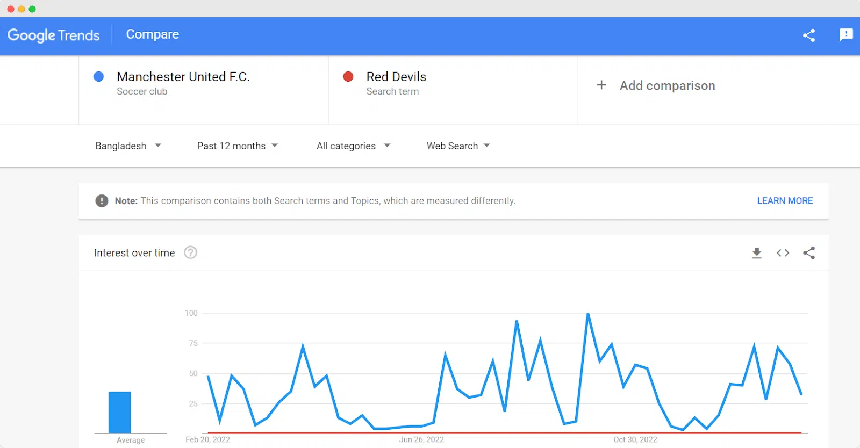
Task: Open the help icon beside Interest over time
Action: [190, 252]
